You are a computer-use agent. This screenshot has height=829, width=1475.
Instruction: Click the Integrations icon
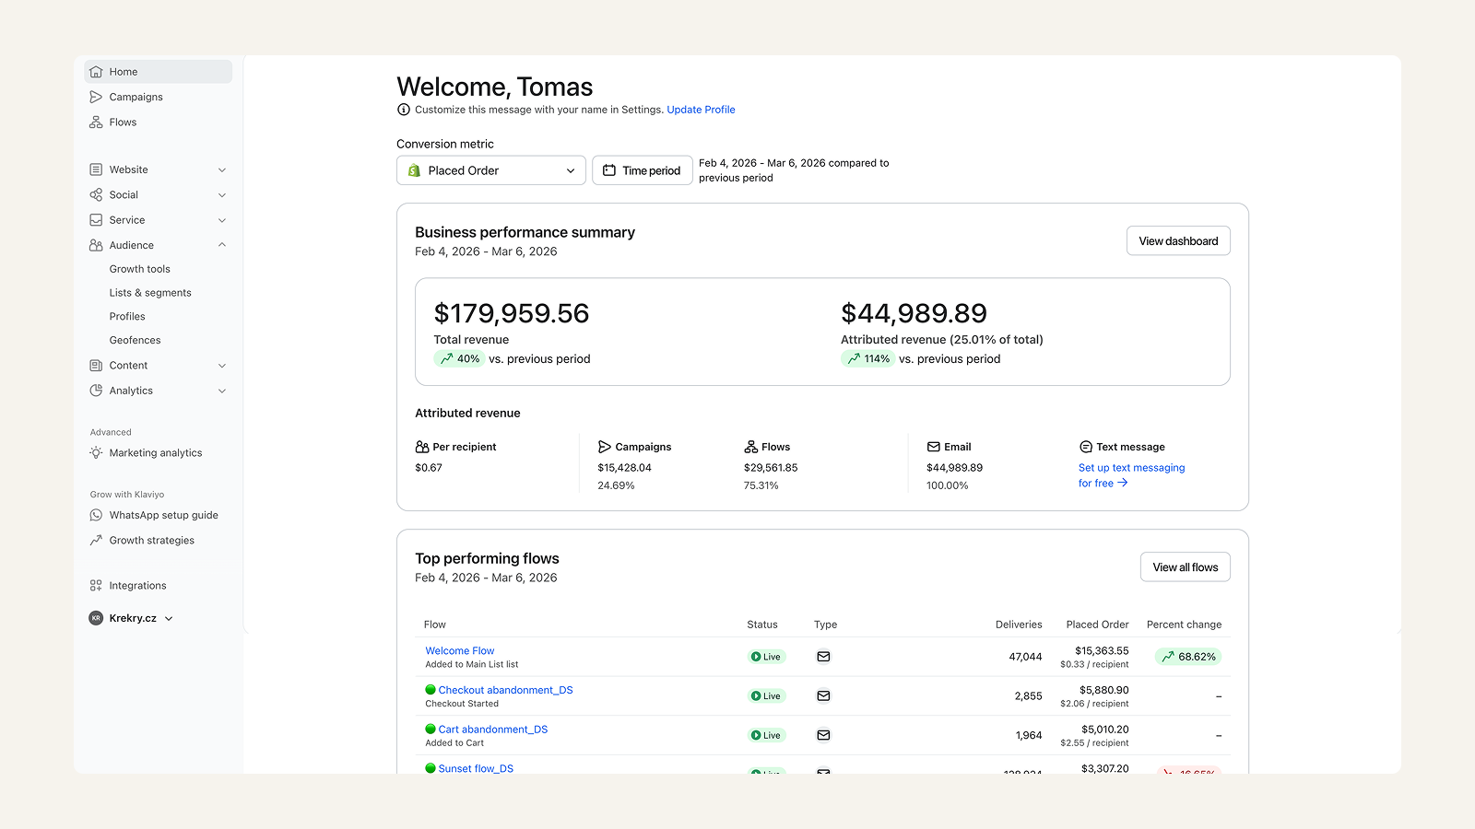[x=96, y=586]
